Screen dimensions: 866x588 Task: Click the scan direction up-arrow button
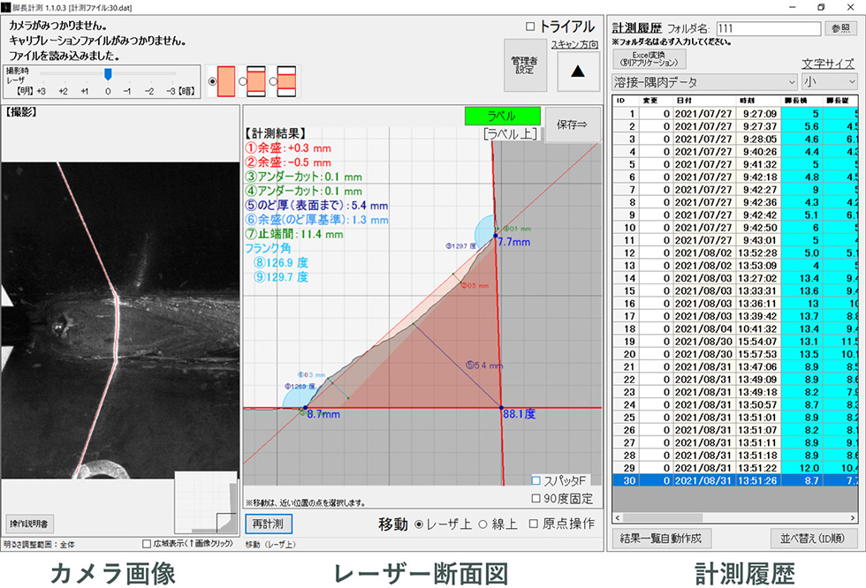pos(578,72)
